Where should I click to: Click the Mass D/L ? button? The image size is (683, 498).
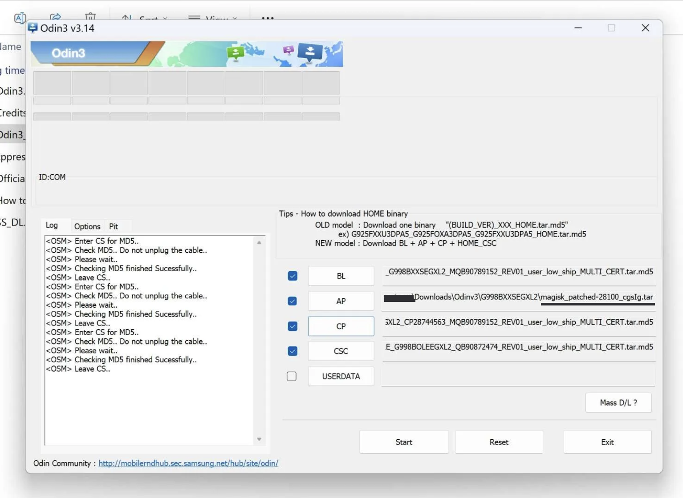(618, 402)
